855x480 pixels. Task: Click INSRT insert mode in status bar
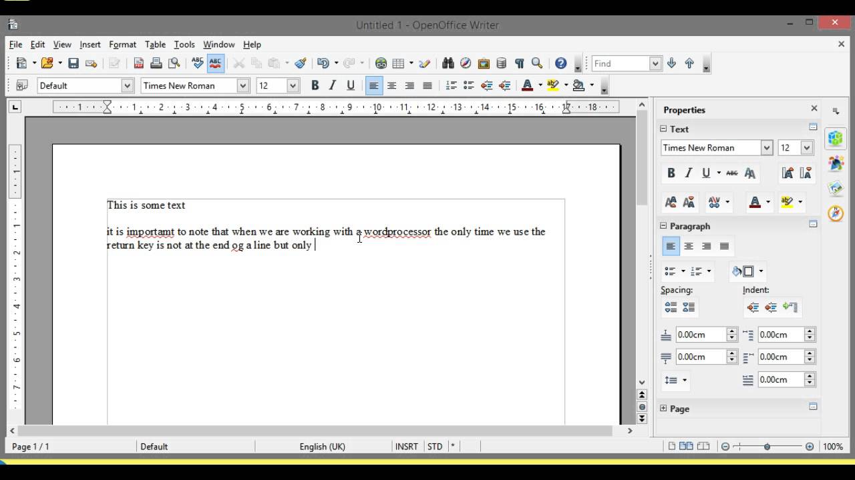tap(406, 447)
